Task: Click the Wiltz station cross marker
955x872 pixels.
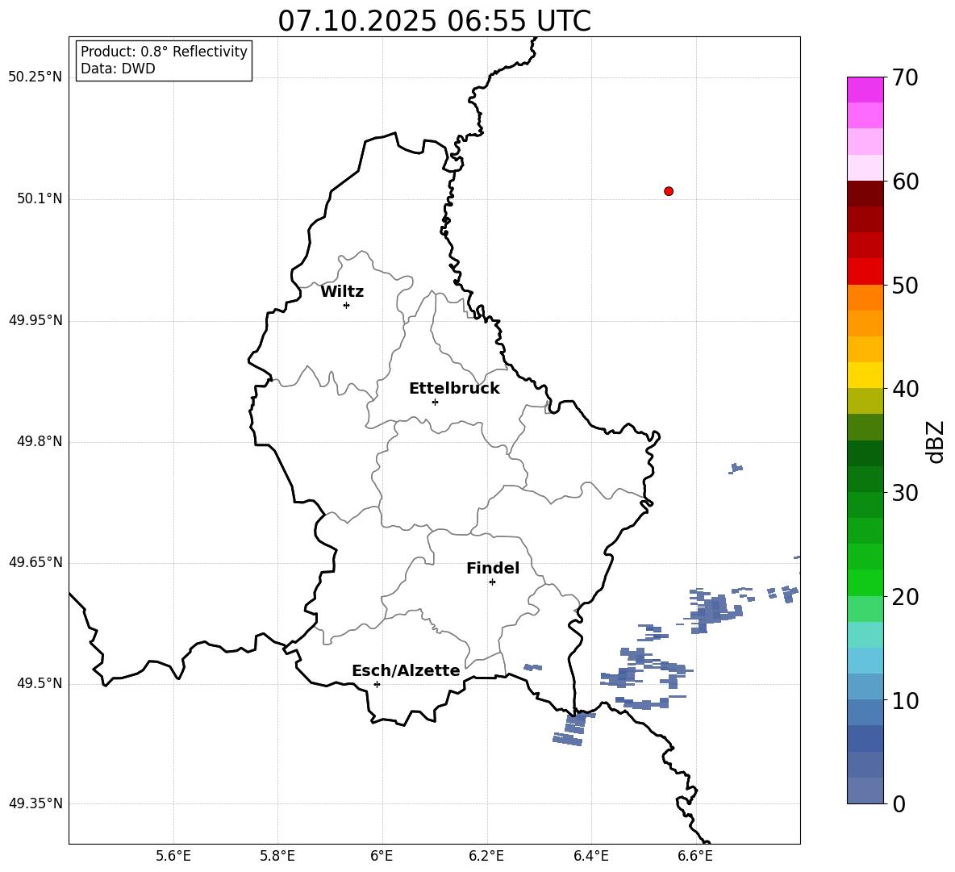Action: 347,305
